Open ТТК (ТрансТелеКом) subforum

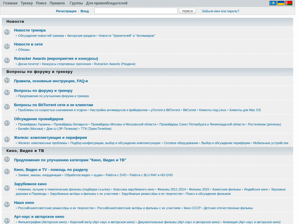[x=96, y=129]
